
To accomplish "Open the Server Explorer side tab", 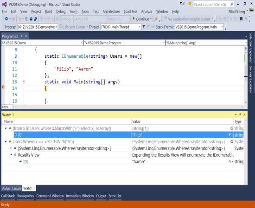I will [x=251, y=80].
